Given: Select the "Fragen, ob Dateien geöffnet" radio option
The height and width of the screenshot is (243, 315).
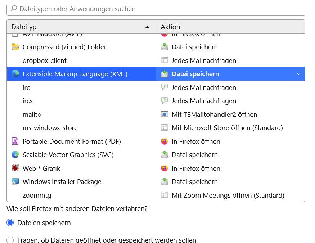Looking at the screenshot, I should point(10,240).
